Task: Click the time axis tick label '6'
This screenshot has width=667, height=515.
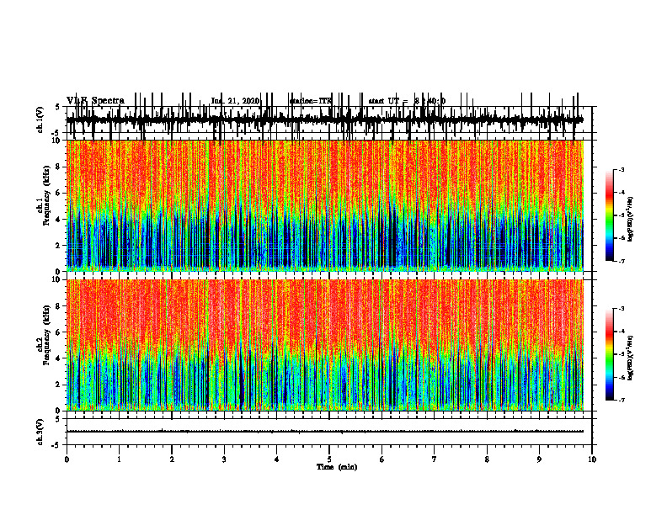Action: coord(382,459)
